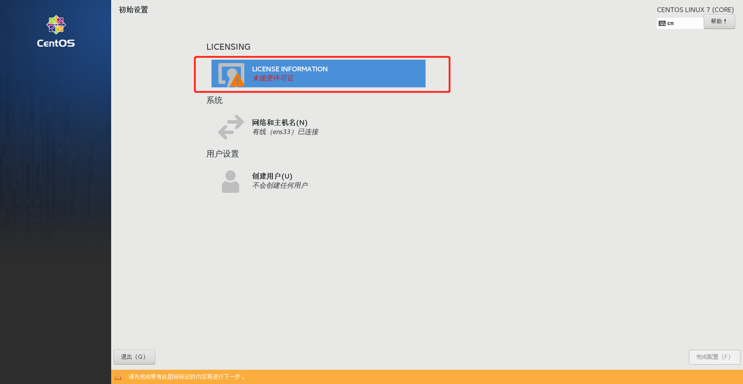Click the 帮助 help button
Image resolution: width=743 pixels, height=384 pixels.
point(719,22)
